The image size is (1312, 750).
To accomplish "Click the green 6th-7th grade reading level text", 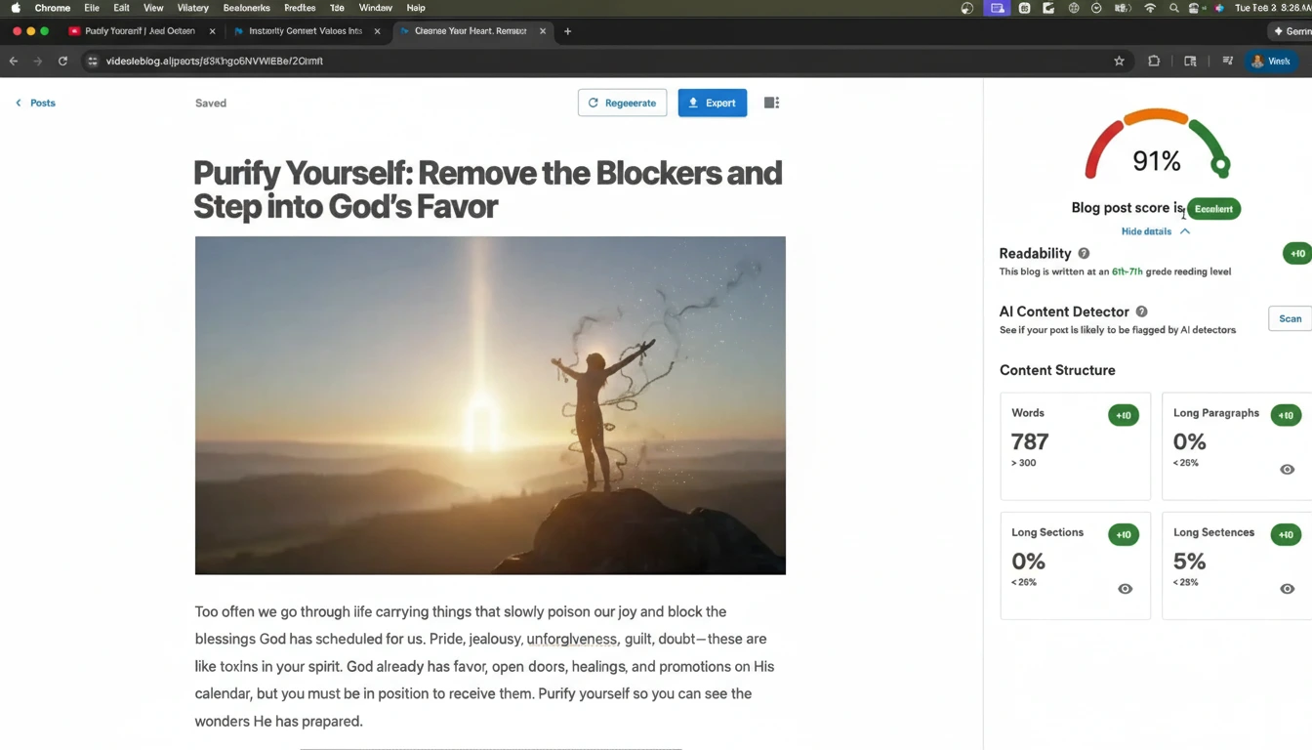I will pyautogui.click(x=1127, y=271).
